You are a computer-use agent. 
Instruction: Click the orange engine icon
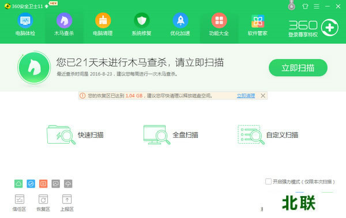pos(43,184)
